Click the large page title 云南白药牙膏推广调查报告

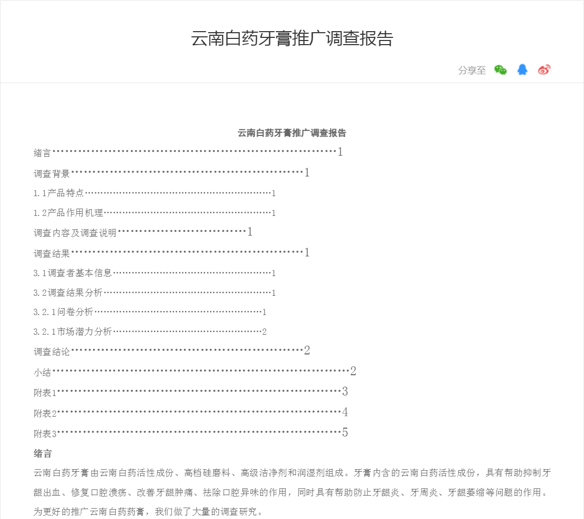point(292,38)
